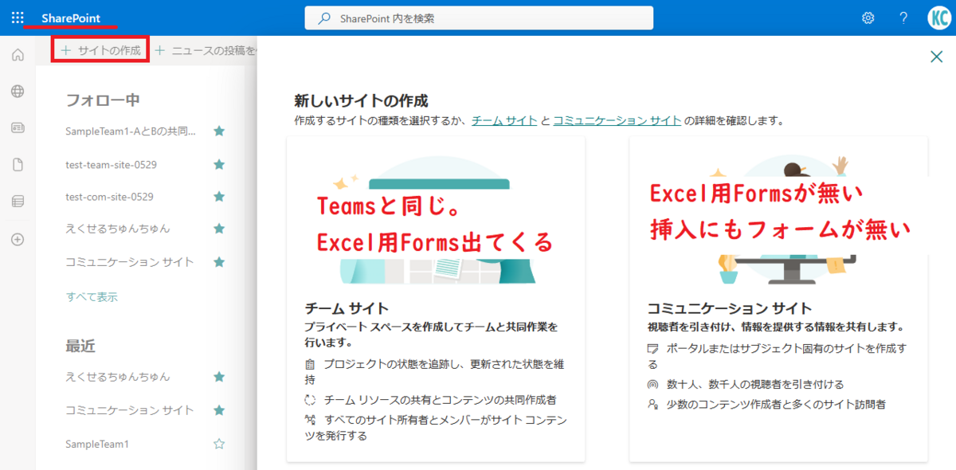Viewport: 956px width, 470px height.
Task: Unfollow test-com-site-0529 star
Action: pos(219,196)
